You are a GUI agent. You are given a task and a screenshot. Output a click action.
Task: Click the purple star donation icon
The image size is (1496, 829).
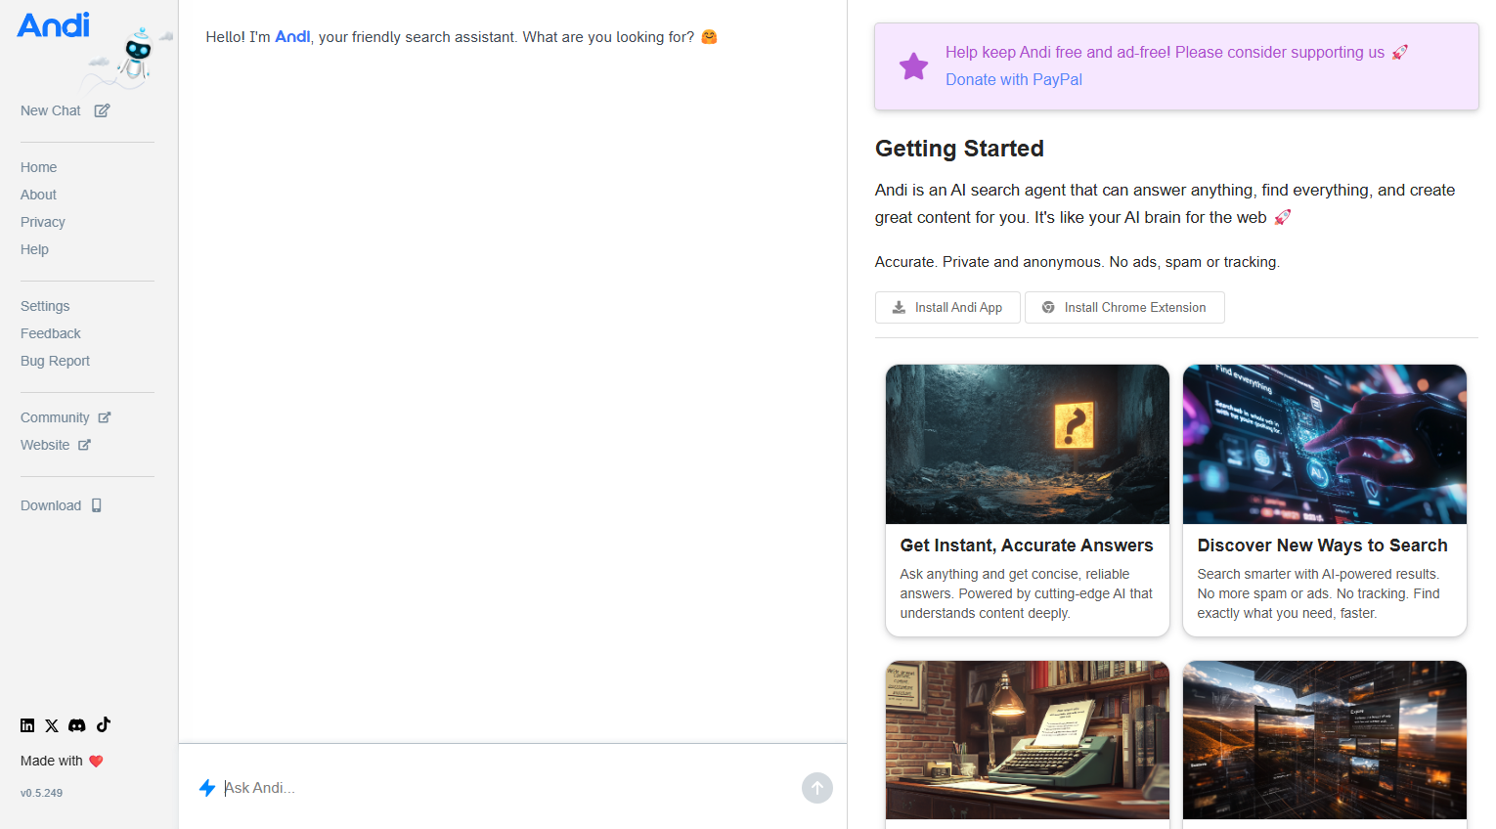[x=913, y=66]
